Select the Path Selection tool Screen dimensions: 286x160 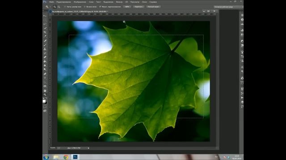click(45, 82)
